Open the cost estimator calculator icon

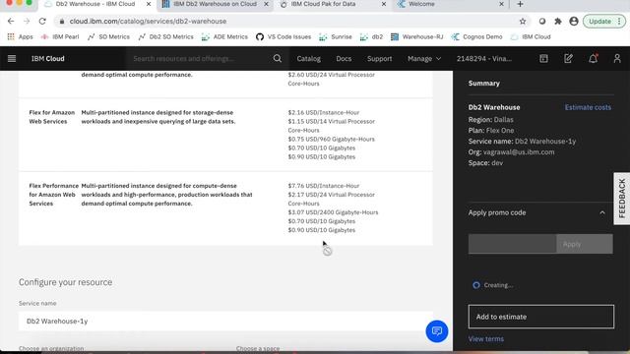(543, 59)
